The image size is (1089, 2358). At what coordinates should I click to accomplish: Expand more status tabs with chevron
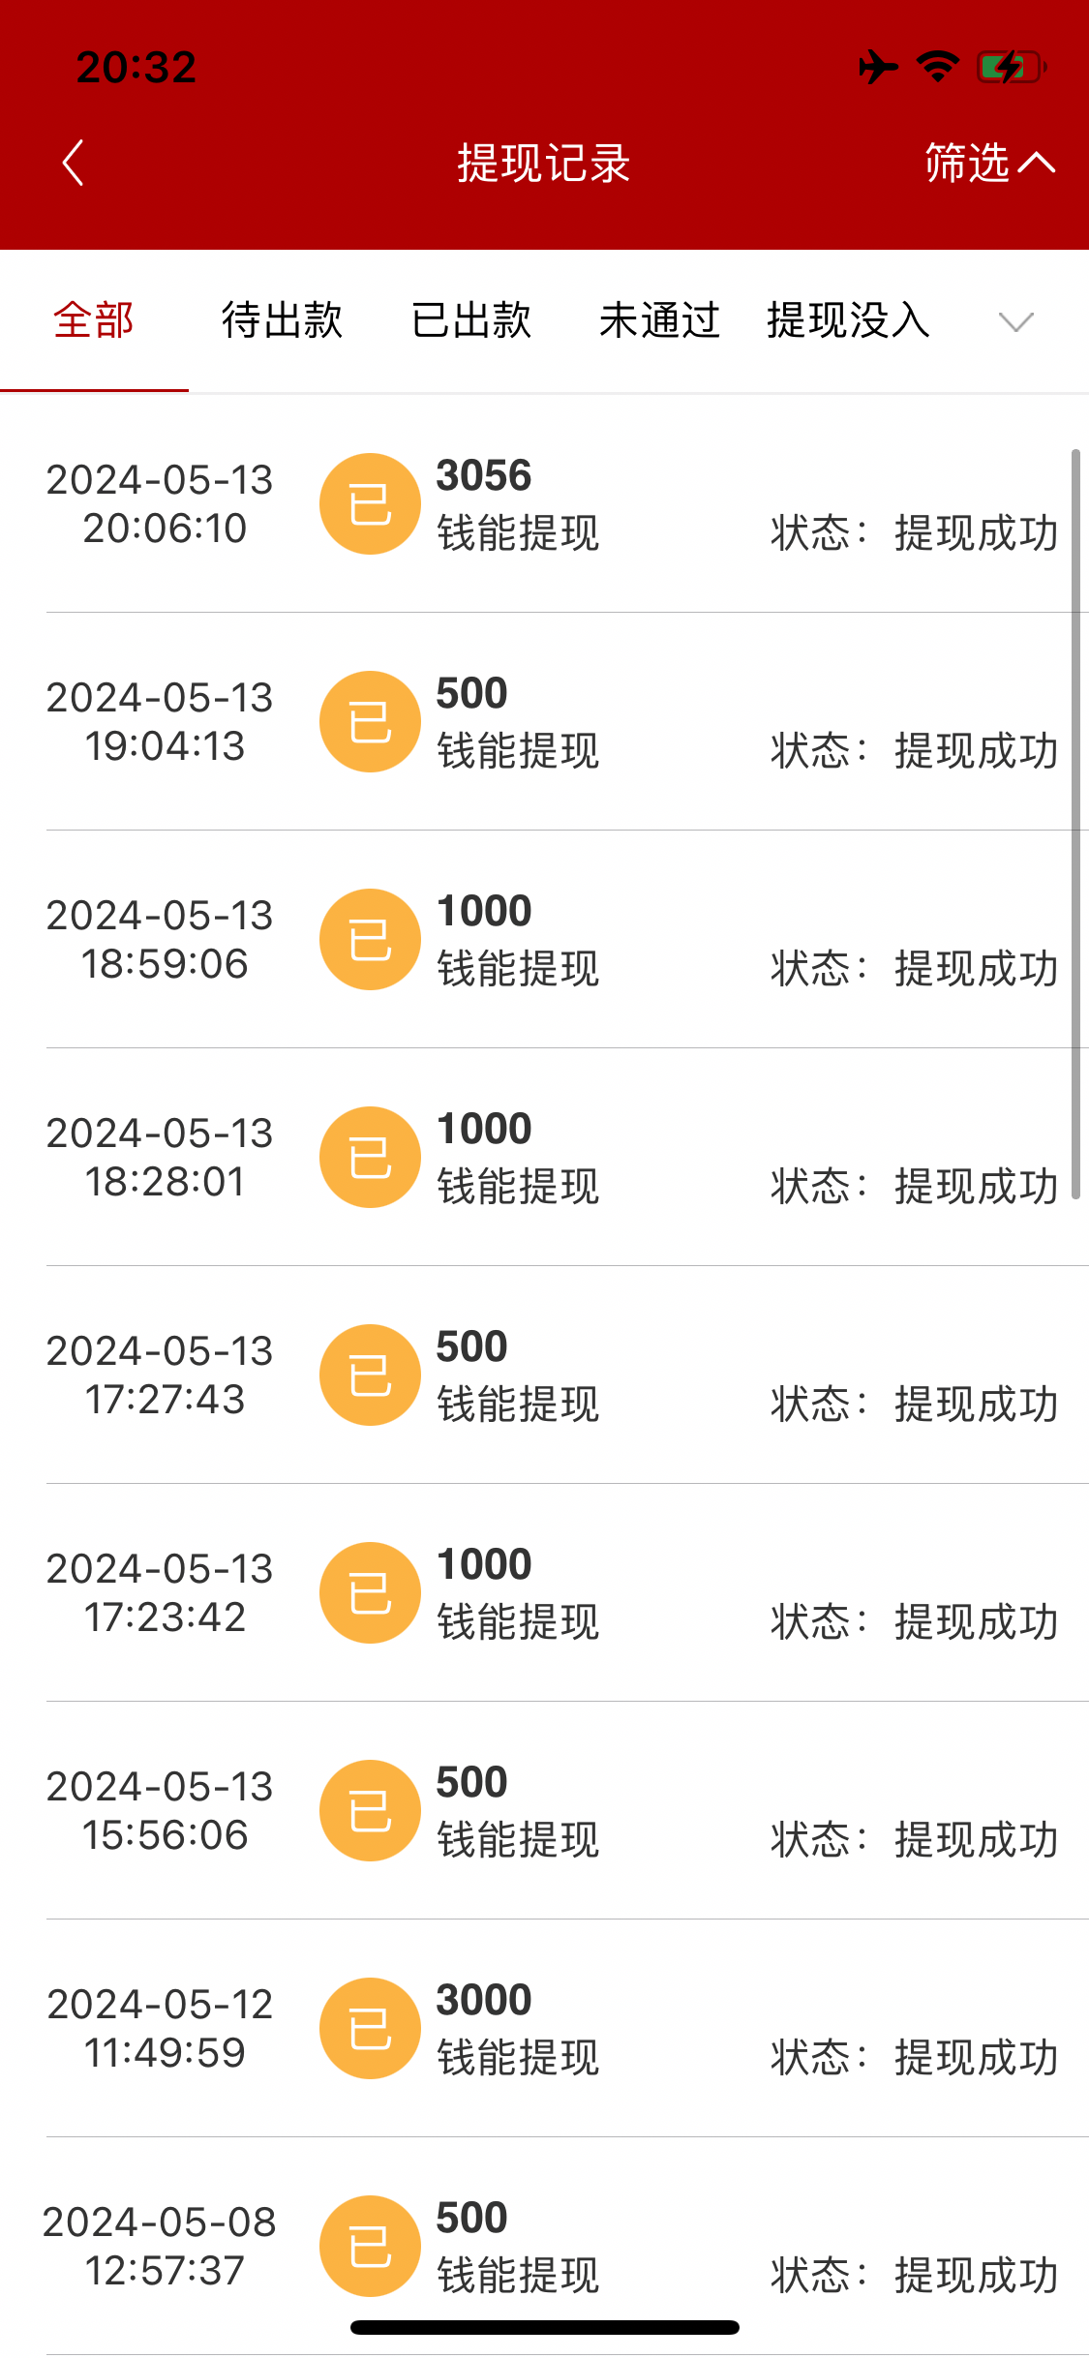pyautogui.click(x=1015, y=321)
